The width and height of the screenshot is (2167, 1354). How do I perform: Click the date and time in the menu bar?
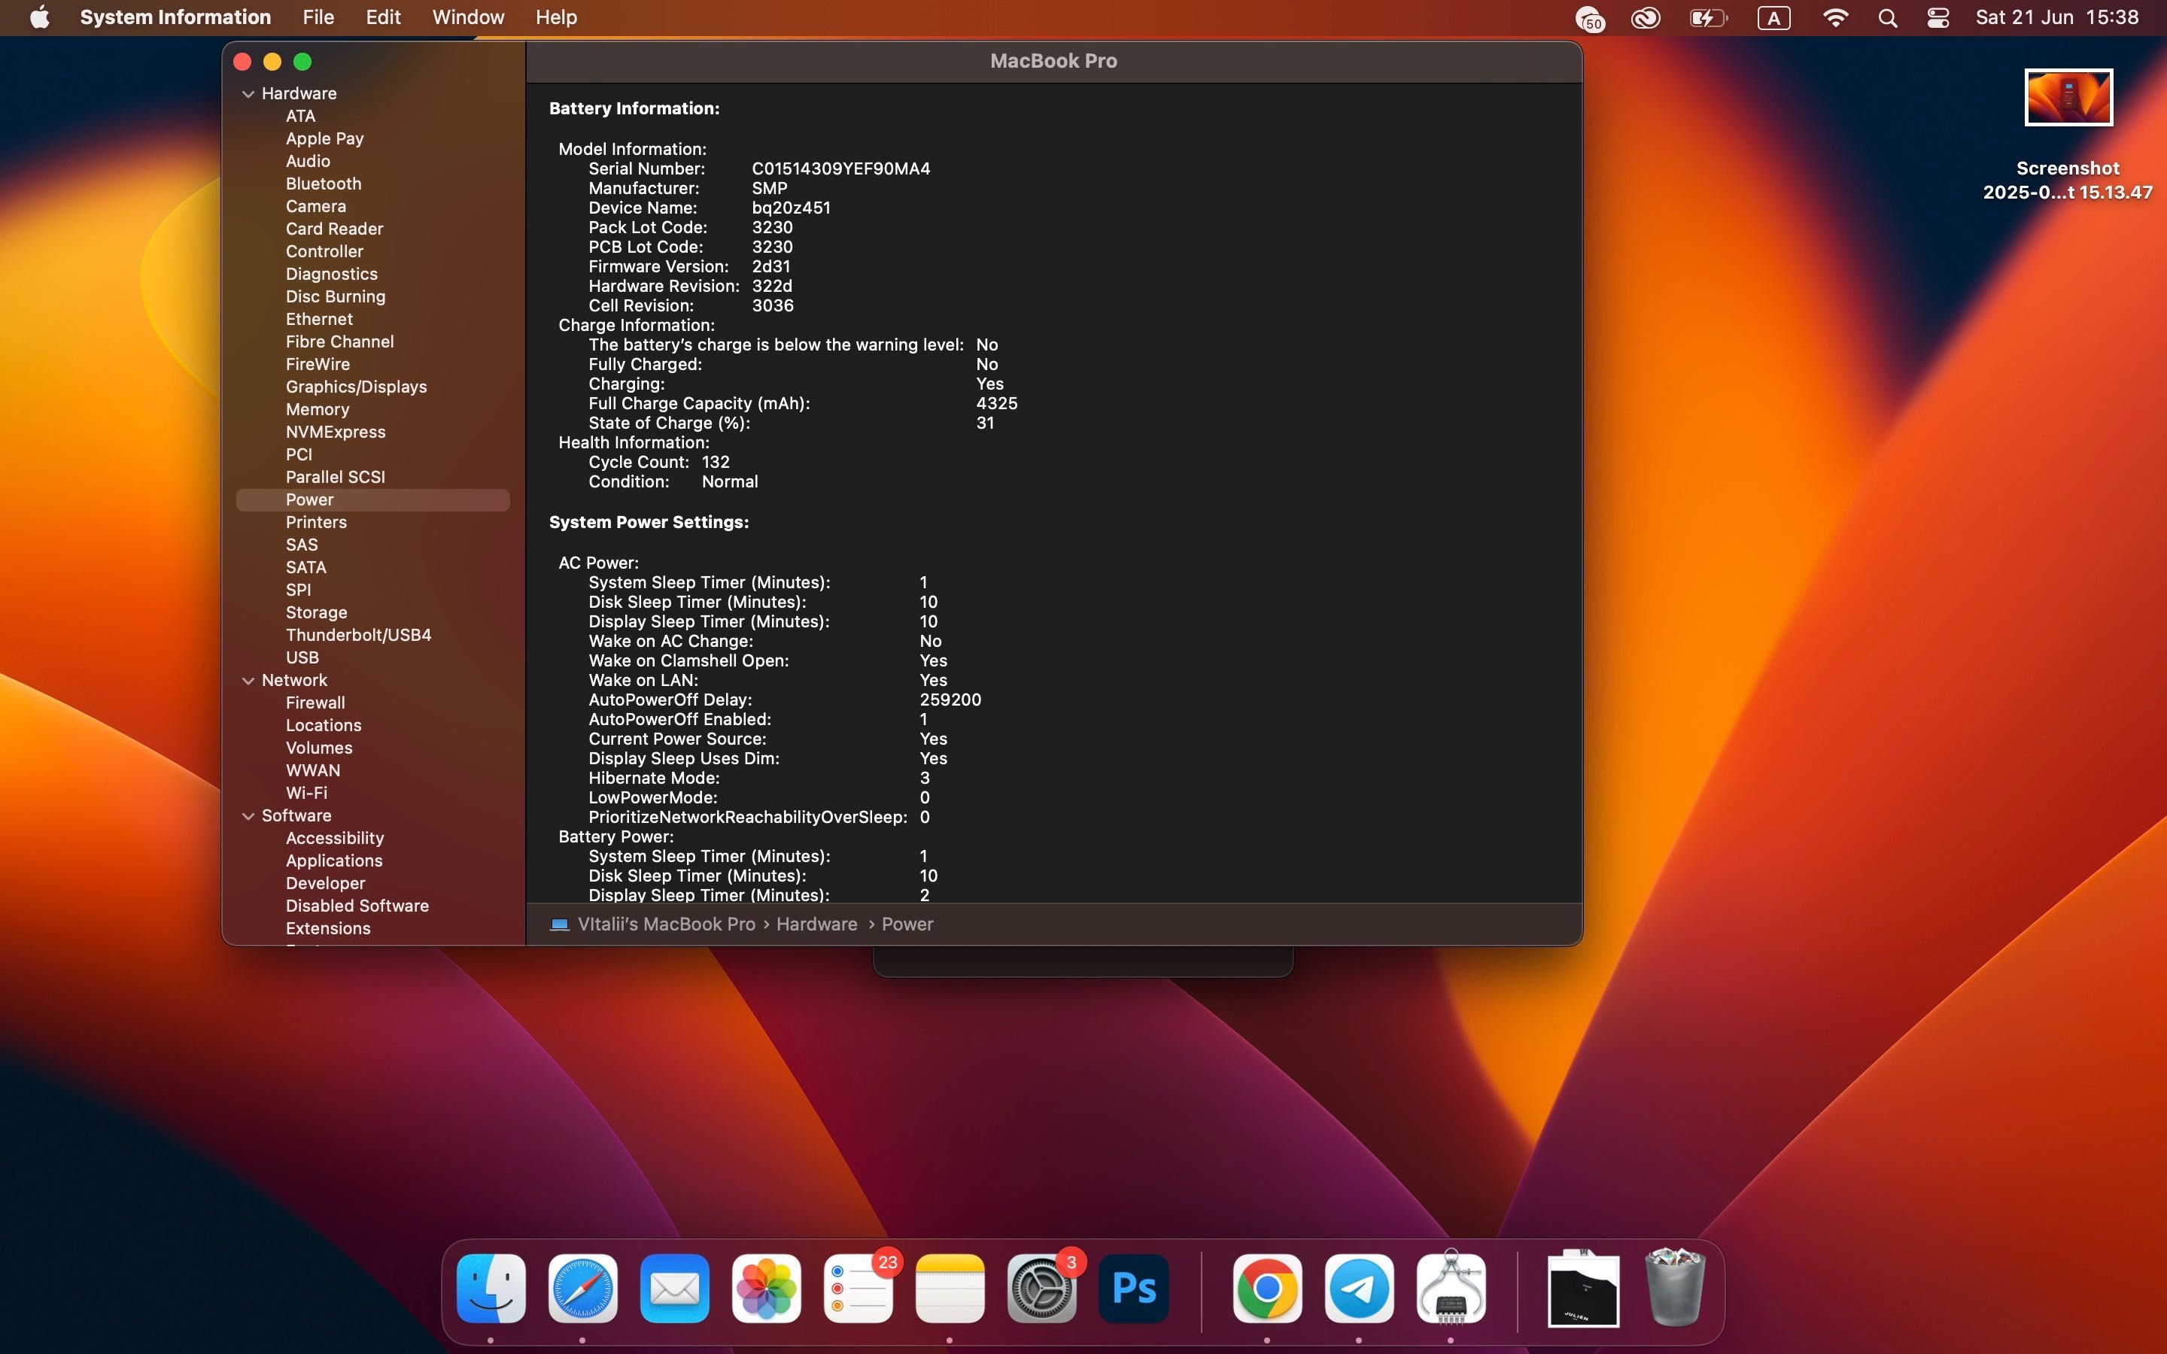coord(2057,17)
